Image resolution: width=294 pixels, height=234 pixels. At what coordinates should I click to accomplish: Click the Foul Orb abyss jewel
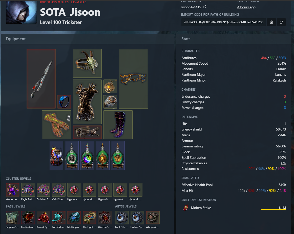point(122,218)
